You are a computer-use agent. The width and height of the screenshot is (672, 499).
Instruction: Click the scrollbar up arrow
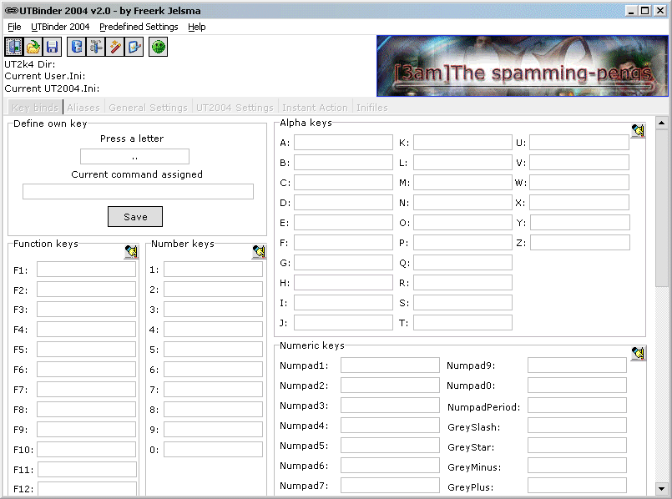(x=662, y=123)
